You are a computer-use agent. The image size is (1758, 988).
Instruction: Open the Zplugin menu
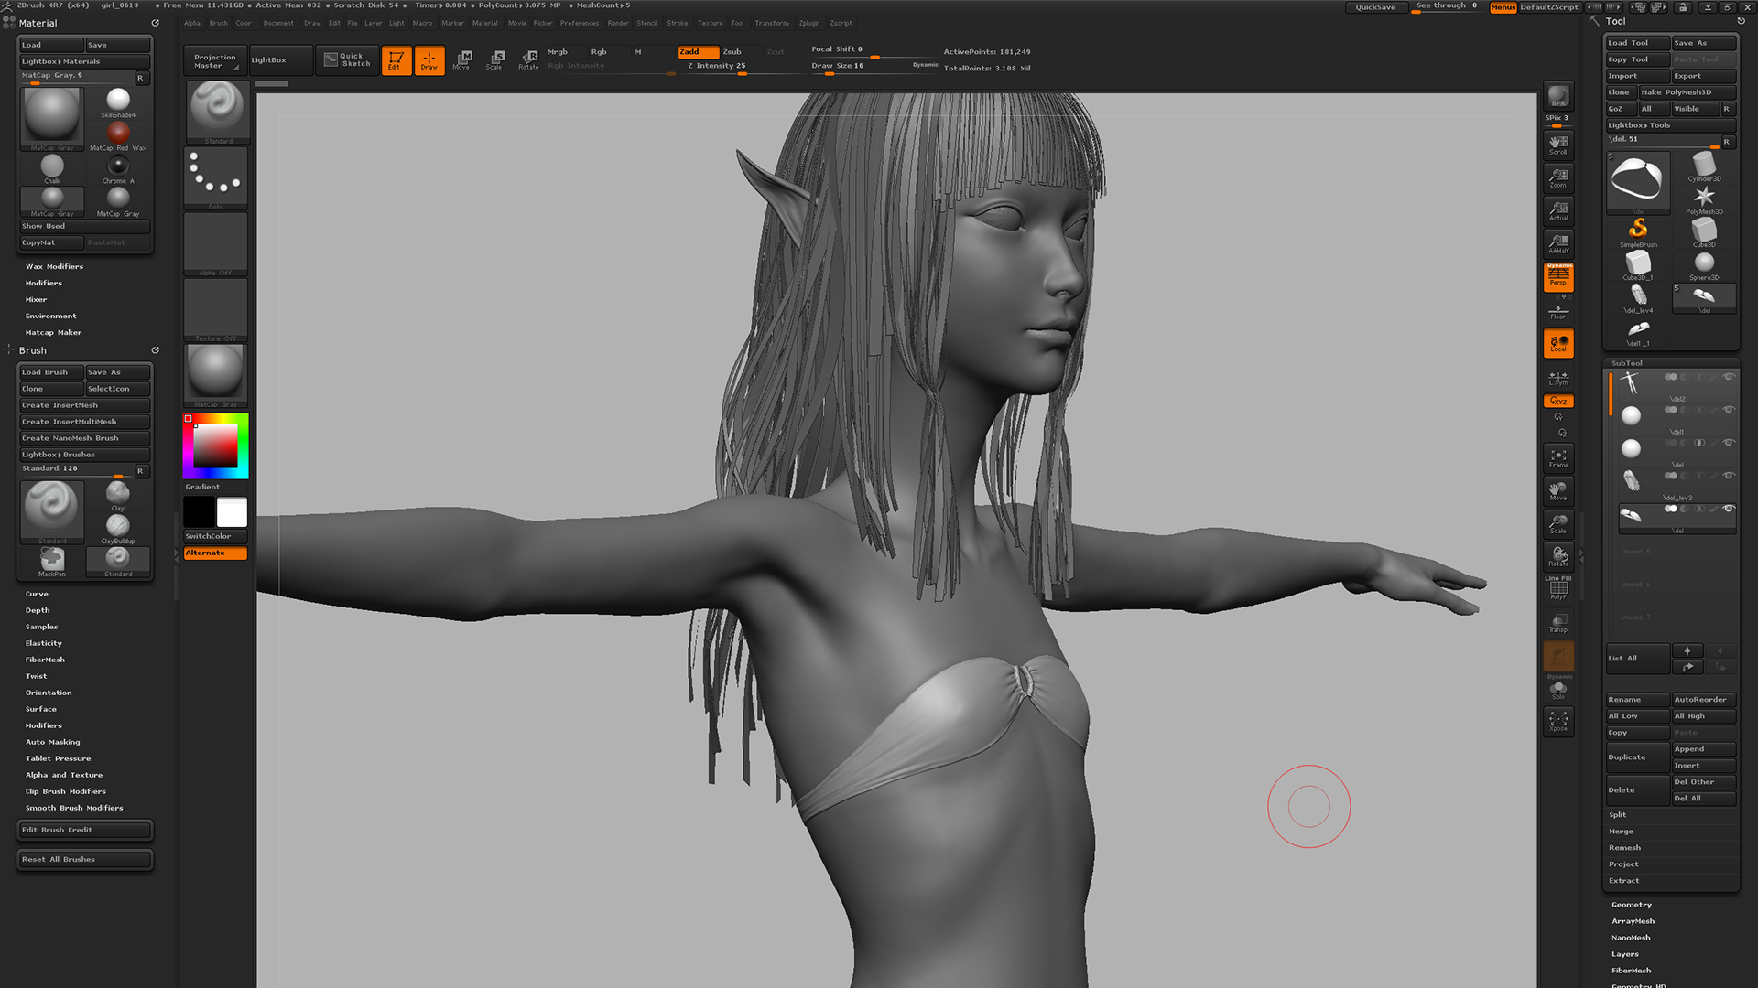(x=809, y=23)
